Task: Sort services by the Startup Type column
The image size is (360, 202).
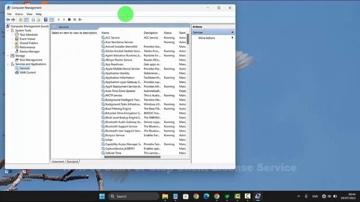Action: 182,33
